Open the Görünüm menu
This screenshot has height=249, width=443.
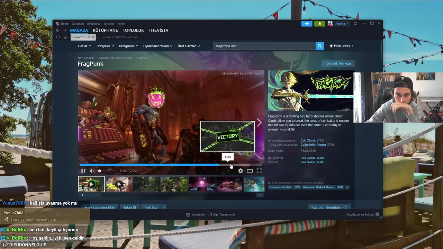click(x=78, y=24)
